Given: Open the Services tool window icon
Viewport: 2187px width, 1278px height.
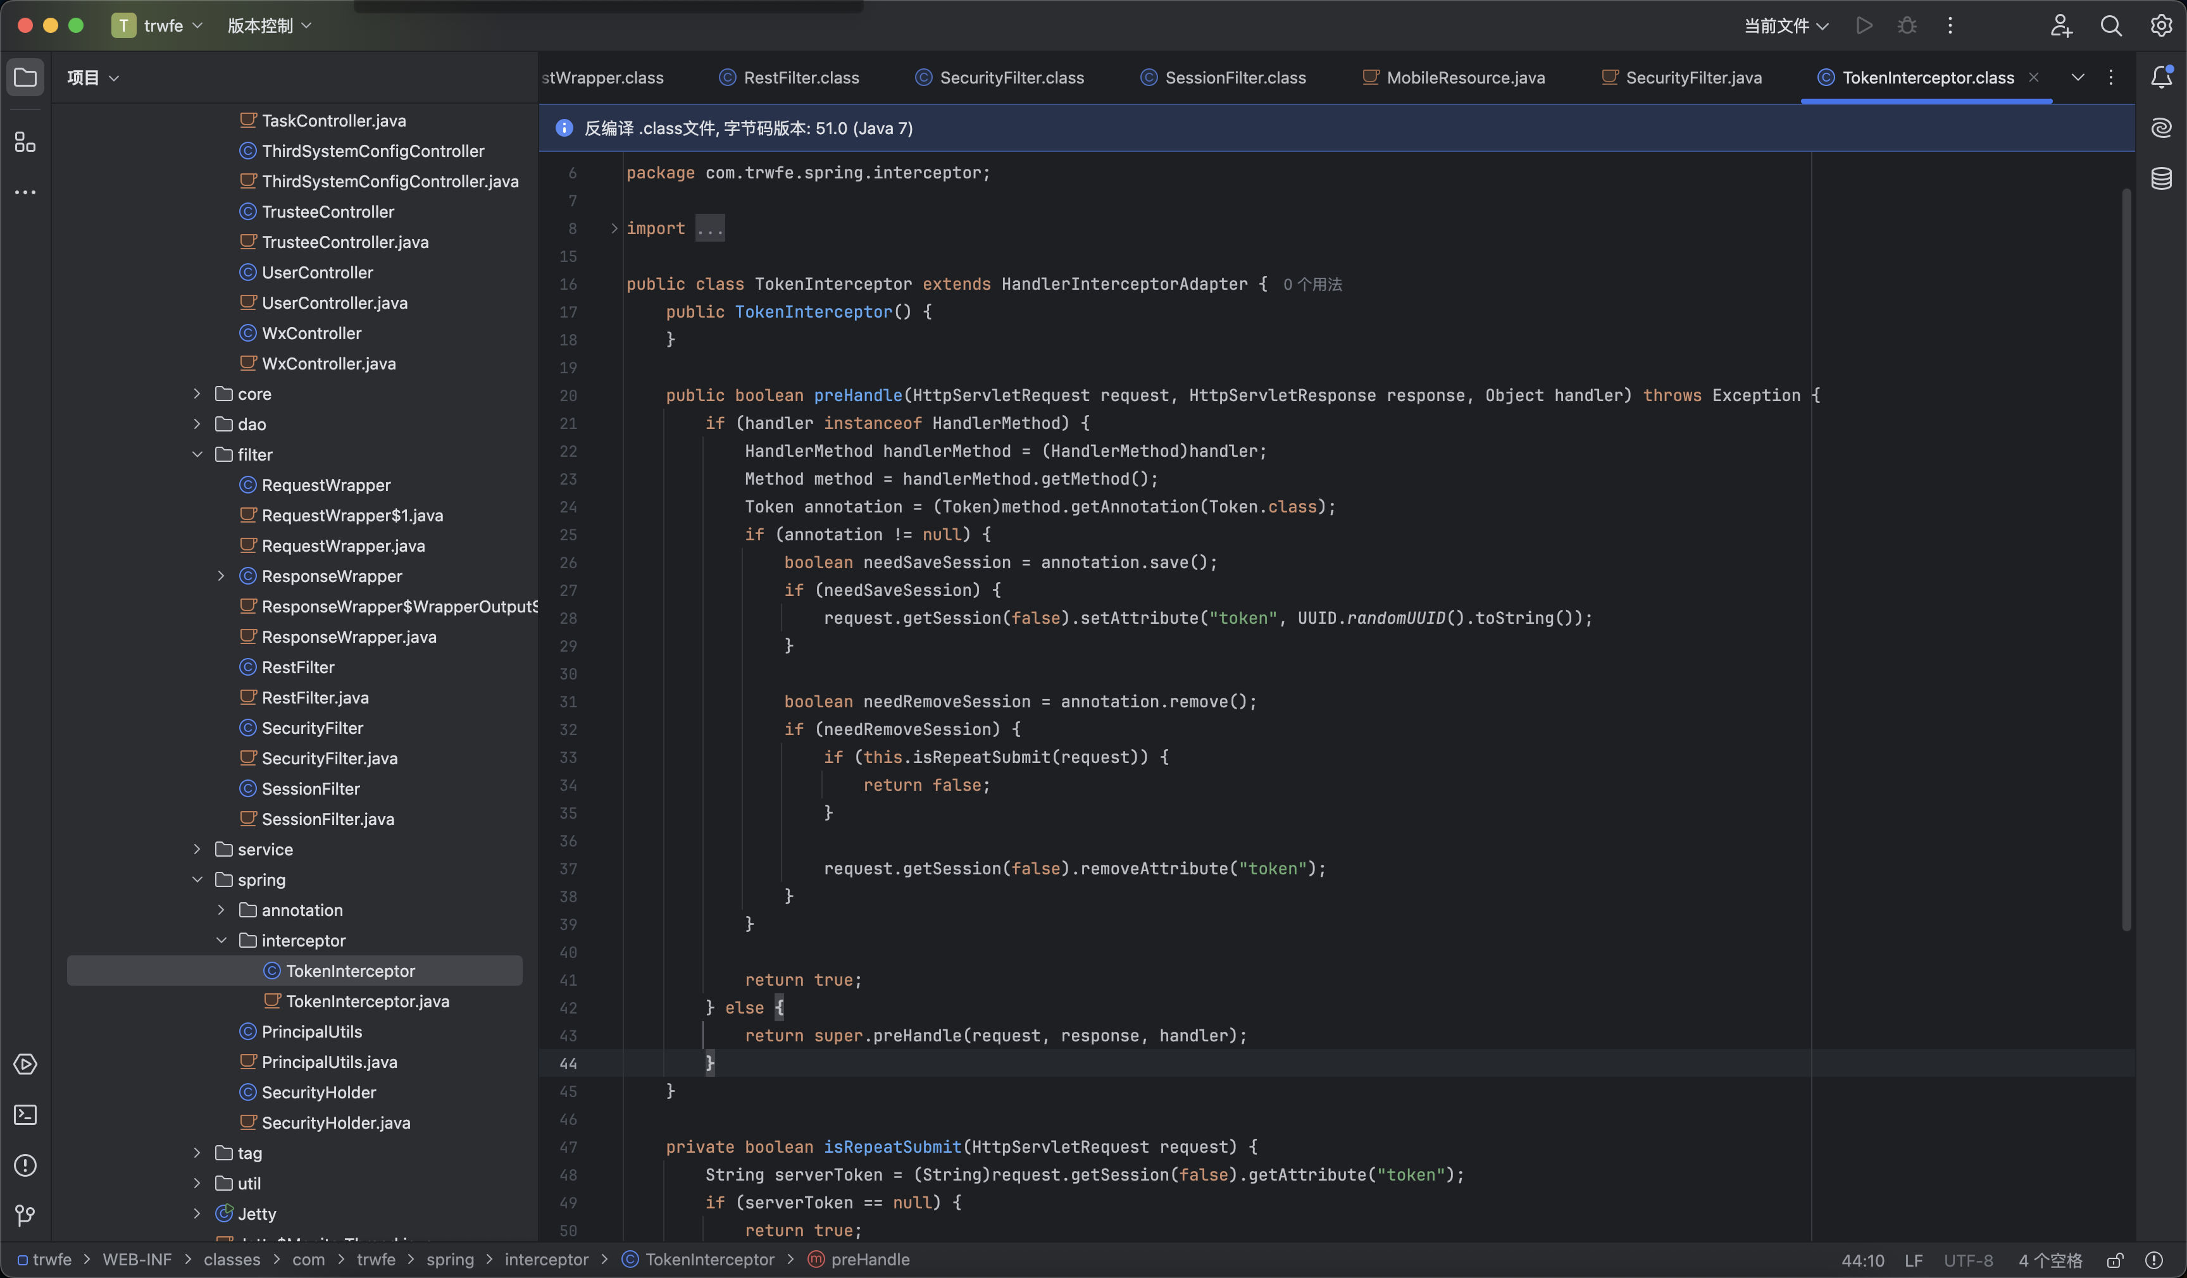Looking at the screenshot, I should click(x=25, y=1065).
